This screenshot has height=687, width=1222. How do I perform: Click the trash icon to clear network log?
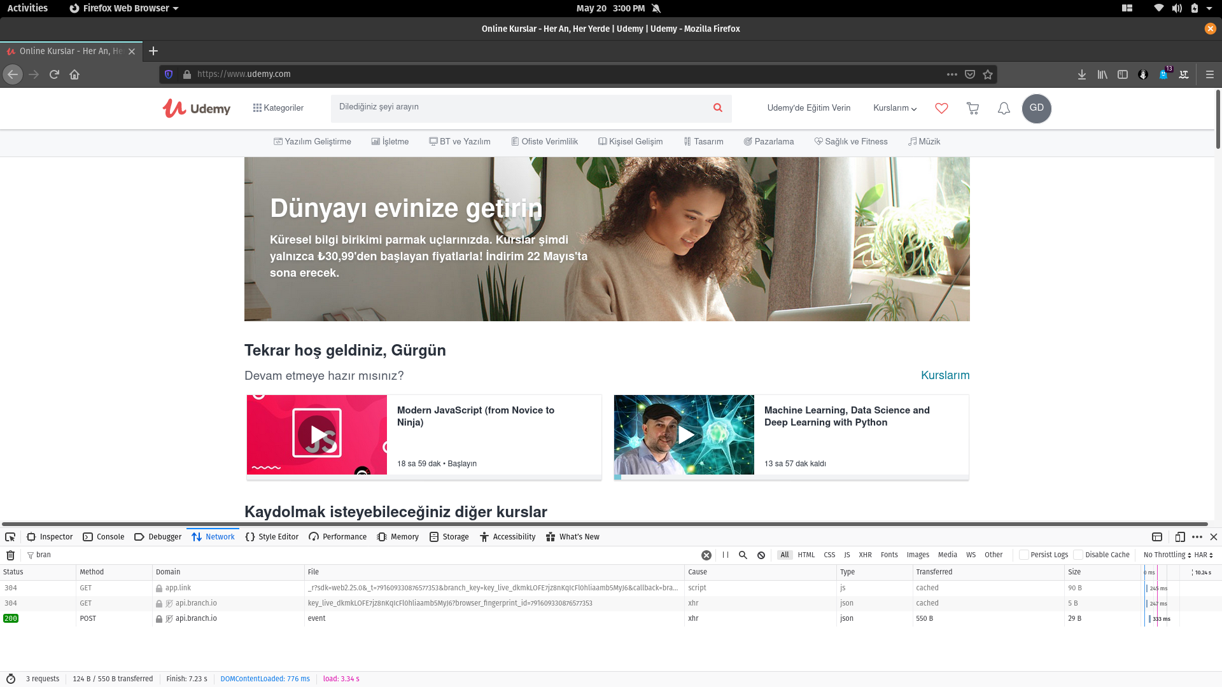pyautogui.click(x=10, y=555)
